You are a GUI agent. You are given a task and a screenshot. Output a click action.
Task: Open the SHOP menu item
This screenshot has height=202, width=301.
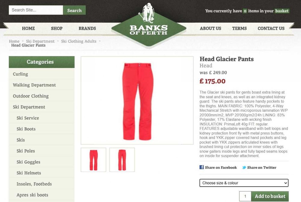click(x=57, y=28)
